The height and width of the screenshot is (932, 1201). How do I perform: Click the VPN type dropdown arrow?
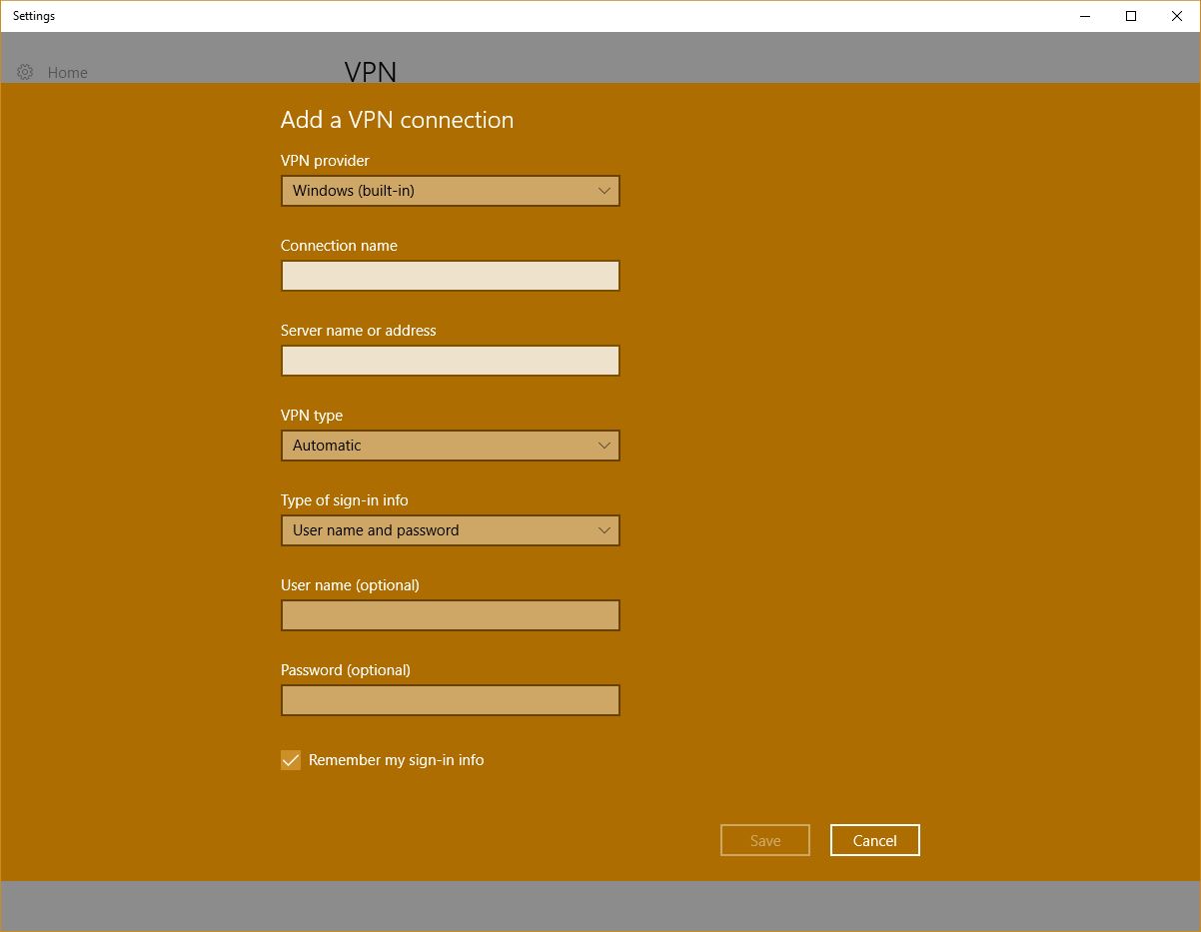(x=603, y=446)
